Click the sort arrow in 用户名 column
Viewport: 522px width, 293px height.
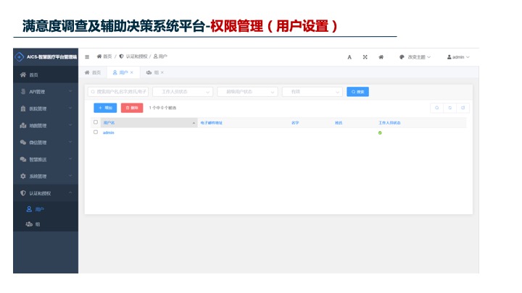[194, 123]
